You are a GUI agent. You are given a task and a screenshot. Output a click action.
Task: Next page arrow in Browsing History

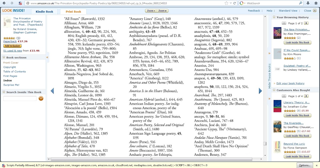point(306,23)
